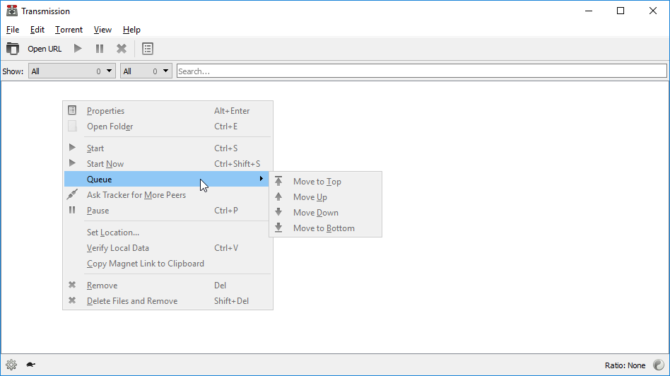The width and height of the screenshot is (670, 376).
Task: Open the Help menu
Action: pyautogui.click(x=131, y=30)
